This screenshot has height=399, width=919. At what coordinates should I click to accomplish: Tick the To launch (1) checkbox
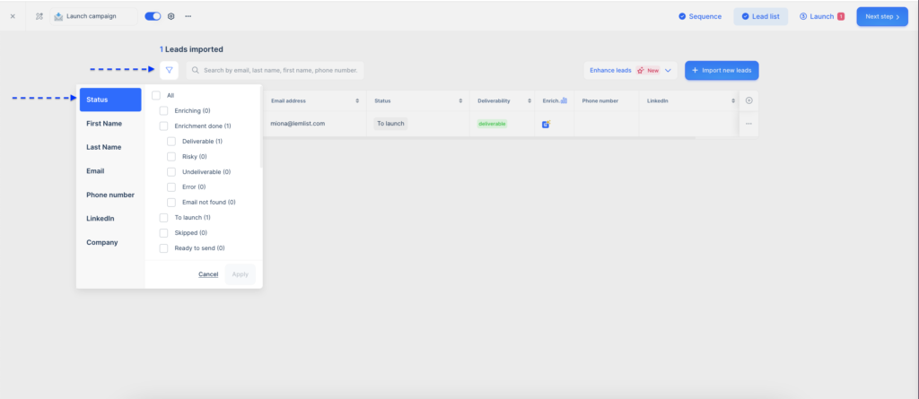coord(163,217)
